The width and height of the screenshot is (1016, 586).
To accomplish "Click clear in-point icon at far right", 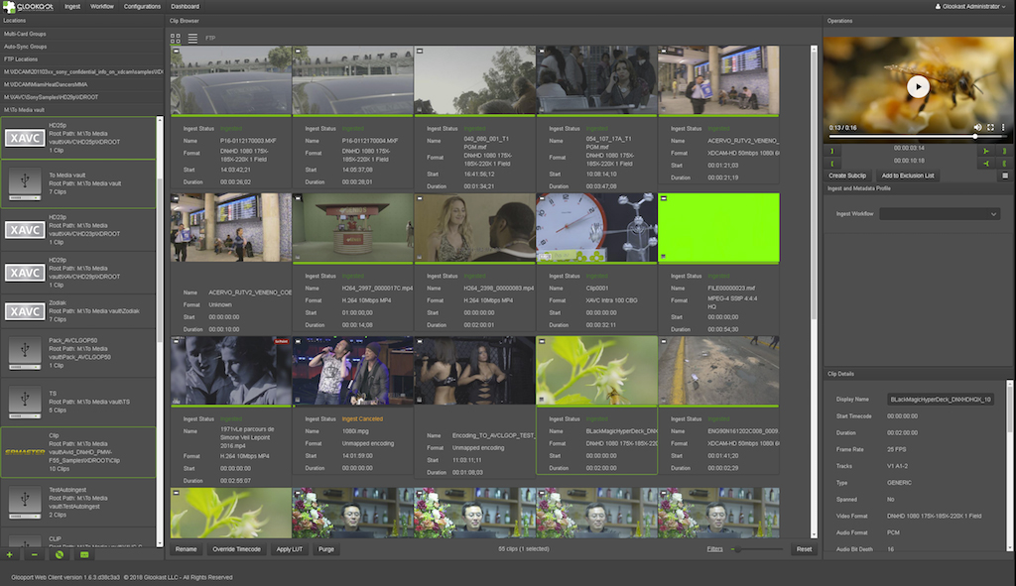I will click(1004, 151).
